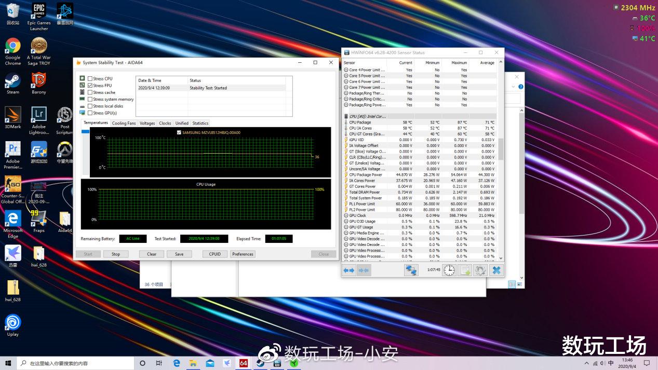Click the Preferences button
The height and width of the screenshot is (370, 658).
pyautogui.click(x=243, y=254)
